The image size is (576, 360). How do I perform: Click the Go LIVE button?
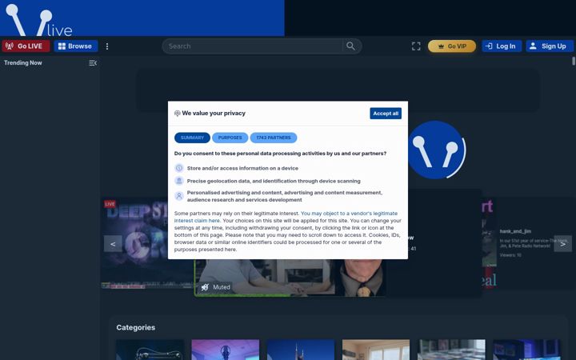click(26, 46)
